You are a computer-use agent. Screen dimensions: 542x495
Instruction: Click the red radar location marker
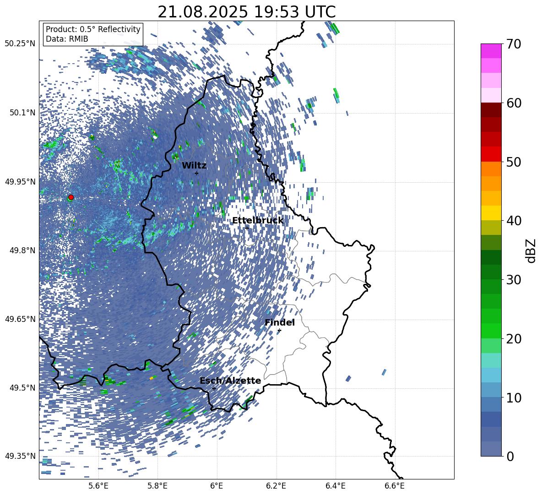tap(71, 197)
